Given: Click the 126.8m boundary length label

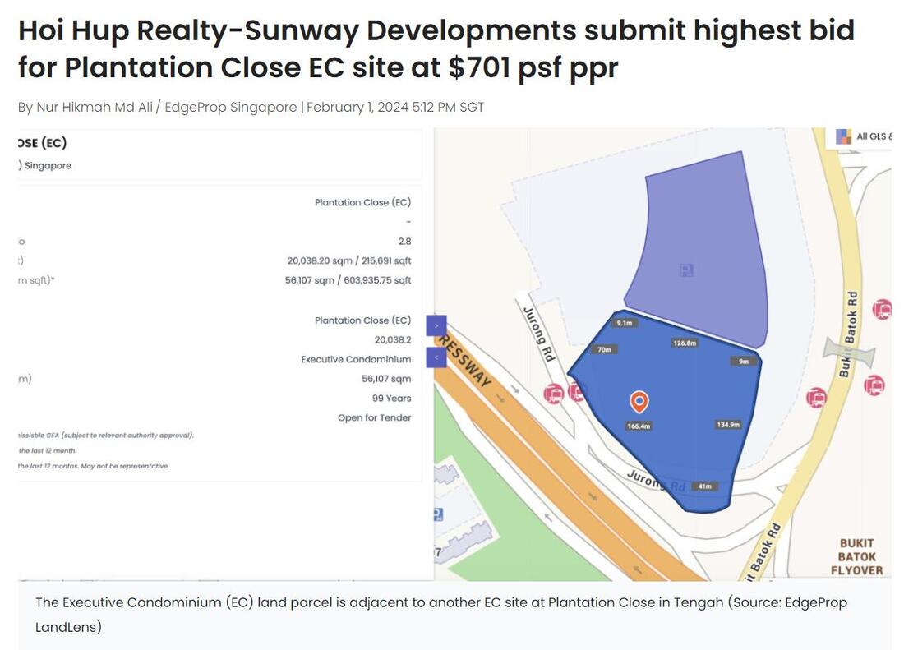Looking at the screenshot, I should pyautogui.click(x=685, y=343).
